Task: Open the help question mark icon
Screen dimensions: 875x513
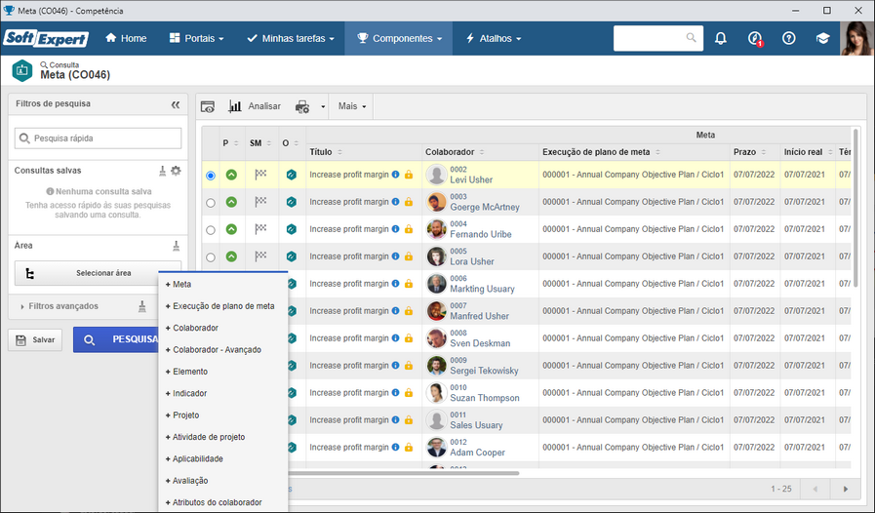Action: click(x=788, y=38)
